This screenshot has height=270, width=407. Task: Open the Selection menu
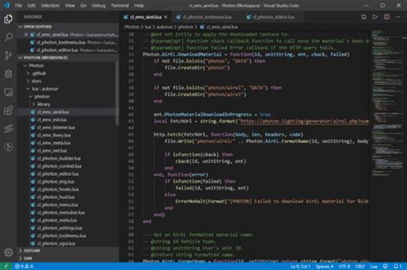(50, 6)
